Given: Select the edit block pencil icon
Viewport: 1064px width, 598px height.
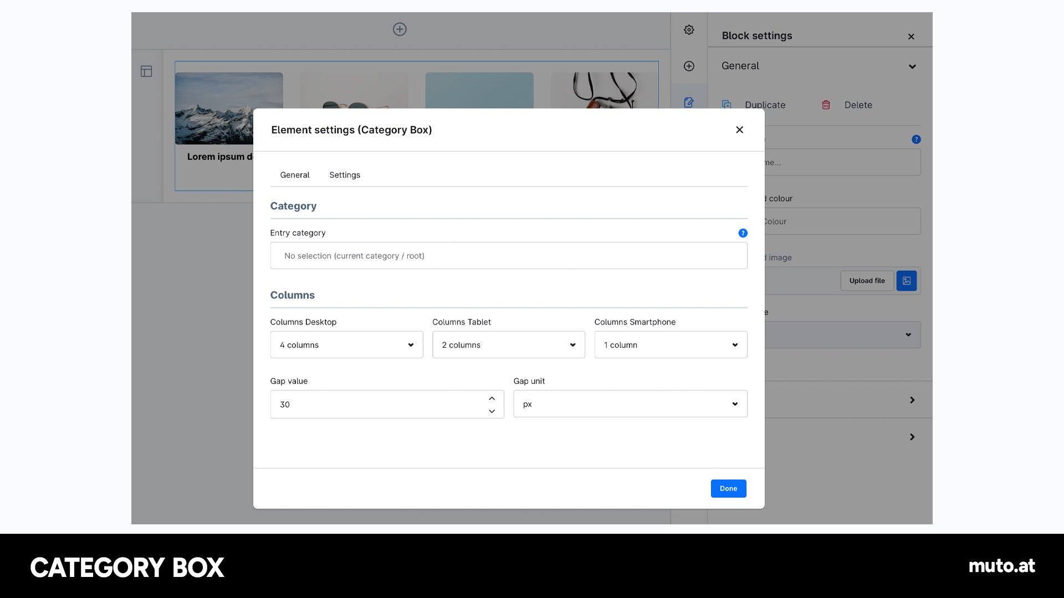Looking at the screenshot, I should pyautogui.click(x=689, y=102).
